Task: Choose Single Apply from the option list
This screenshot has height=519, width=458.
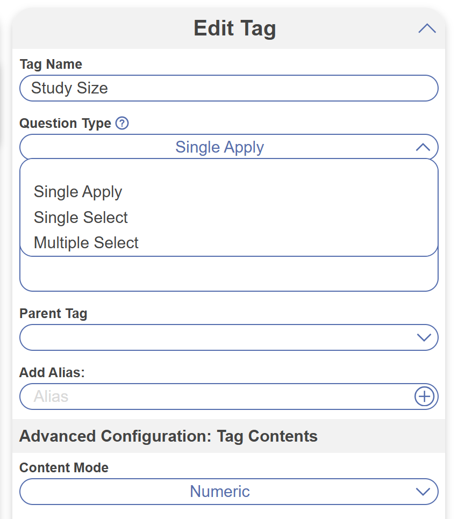Action: coord(78,192)
